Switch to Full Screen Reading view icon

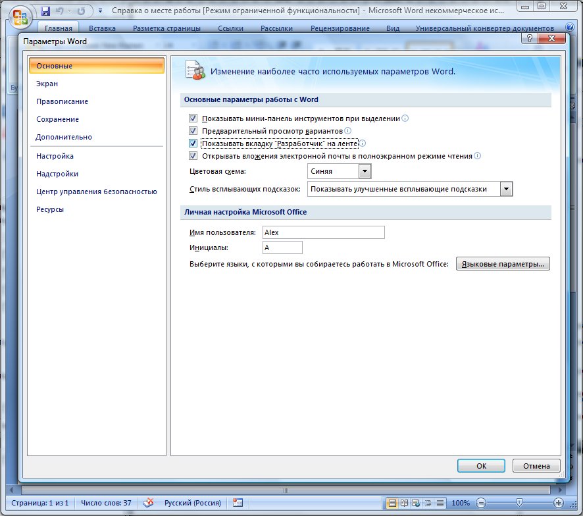click(404, 503)
